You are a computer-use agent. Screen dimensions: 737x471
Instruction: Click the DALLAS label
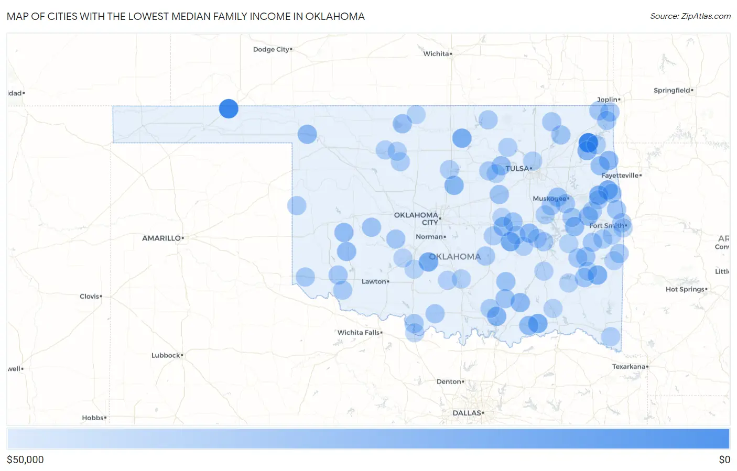point(467,413)
